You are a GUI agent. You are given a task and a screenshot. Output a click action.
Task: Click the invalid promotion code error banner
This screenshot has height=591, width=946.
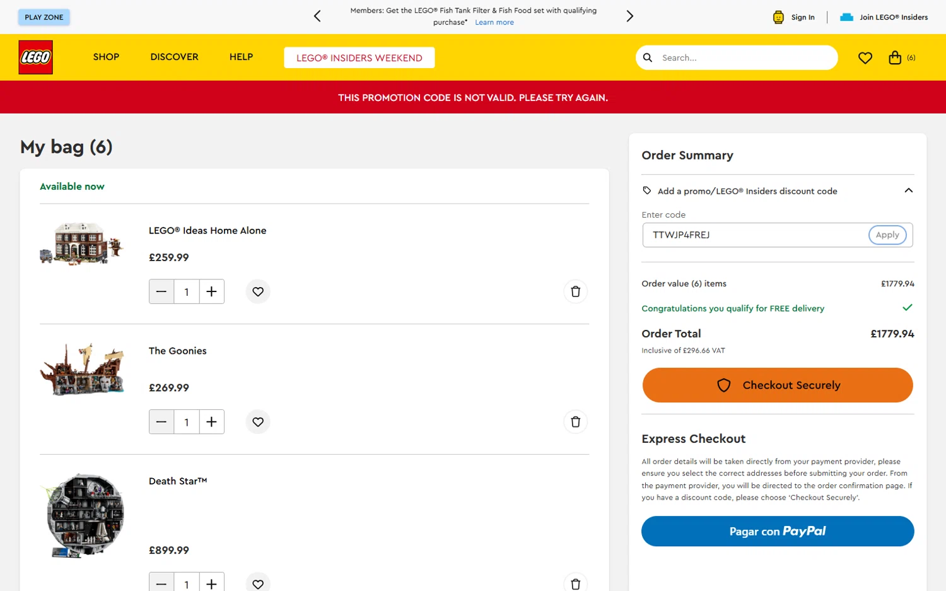[x=473, y=97]
